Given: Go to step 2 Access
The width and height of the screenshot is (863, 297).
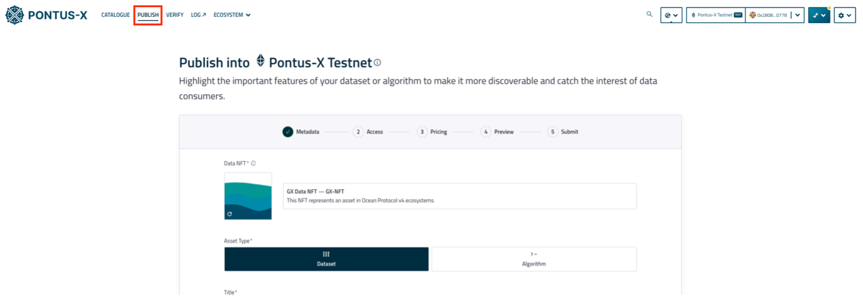Looking at the screenshot, I should 367,132.
